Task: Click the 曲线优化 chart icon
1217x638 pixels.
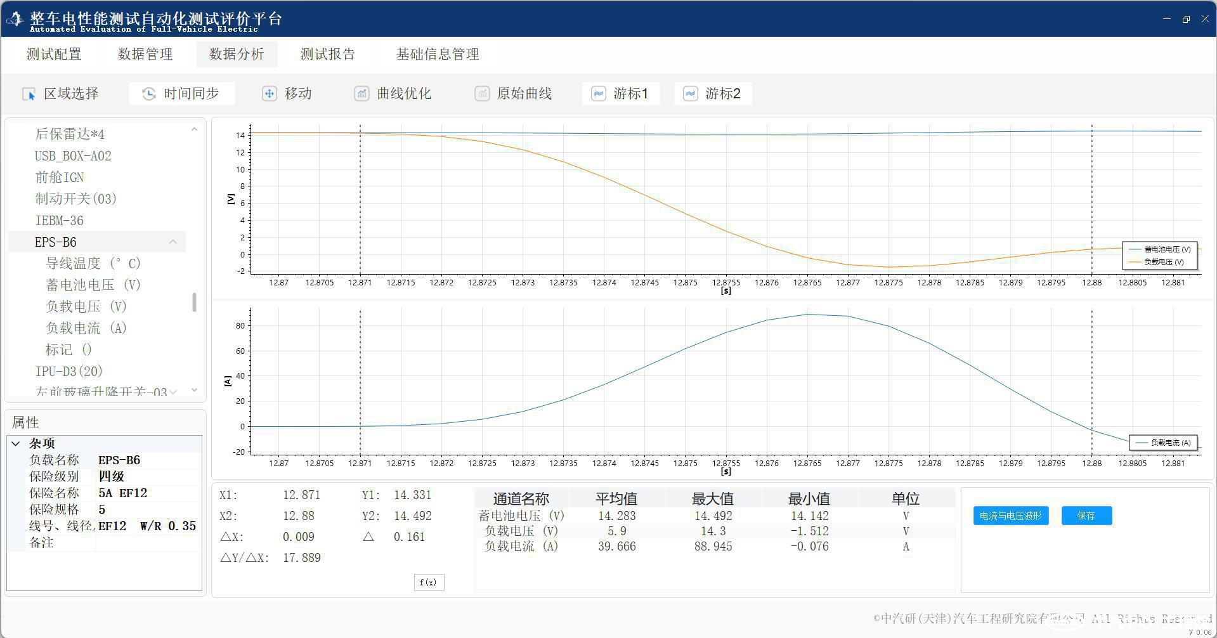Action: pos(361,94)
